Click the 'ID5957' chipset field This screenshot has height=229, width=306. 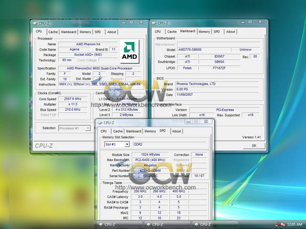(219, 56)
